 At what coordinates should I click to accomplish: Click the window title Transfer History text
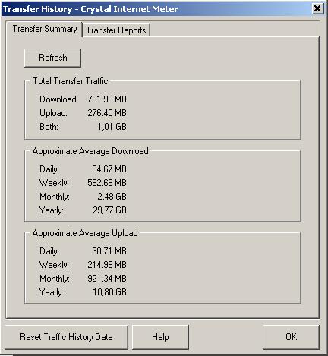tap(37, 9)
